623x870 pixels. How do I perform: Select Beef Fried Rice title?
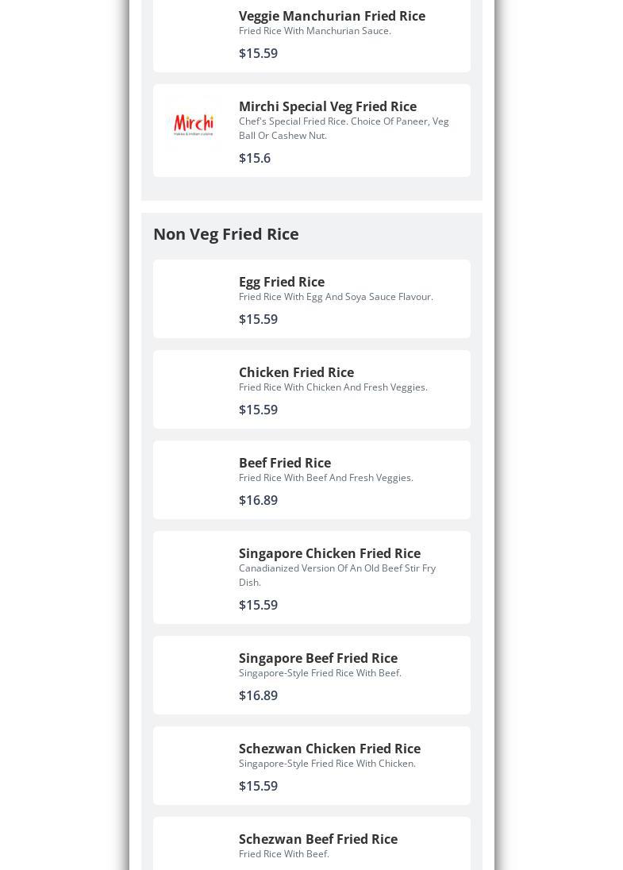click(285, 463)
